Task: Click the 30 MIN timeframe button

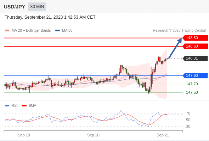Action: pos(37,7)
